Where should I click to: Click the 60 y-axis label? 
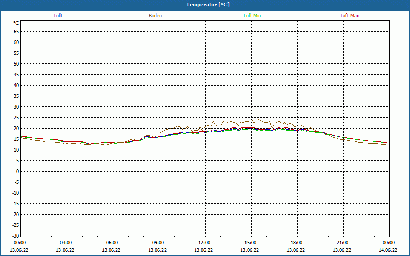16,42
